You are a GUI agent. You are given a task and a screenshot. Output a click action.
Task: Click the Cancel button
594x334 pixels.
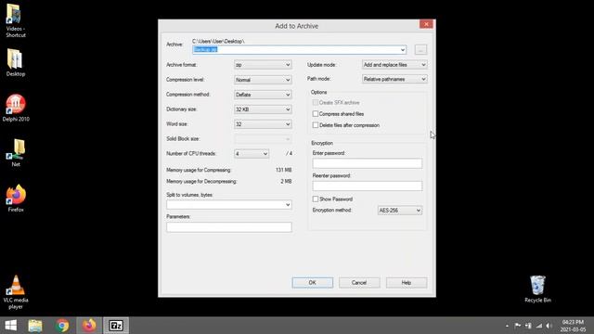359,282
